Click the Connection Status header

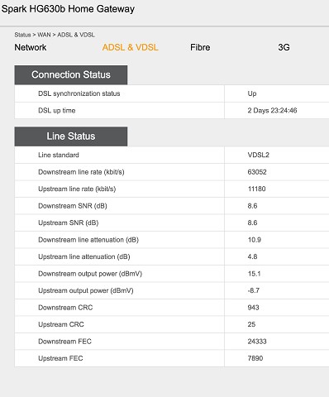pyautogui.click(x=71, y=74)
